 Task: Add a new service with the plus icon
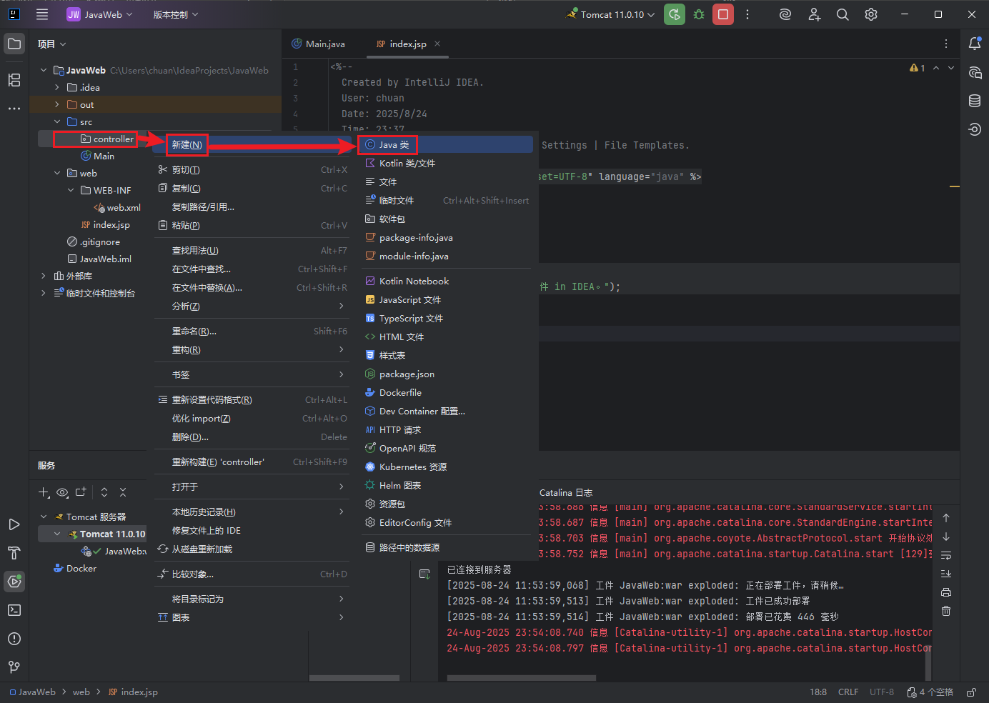point(44,492)
